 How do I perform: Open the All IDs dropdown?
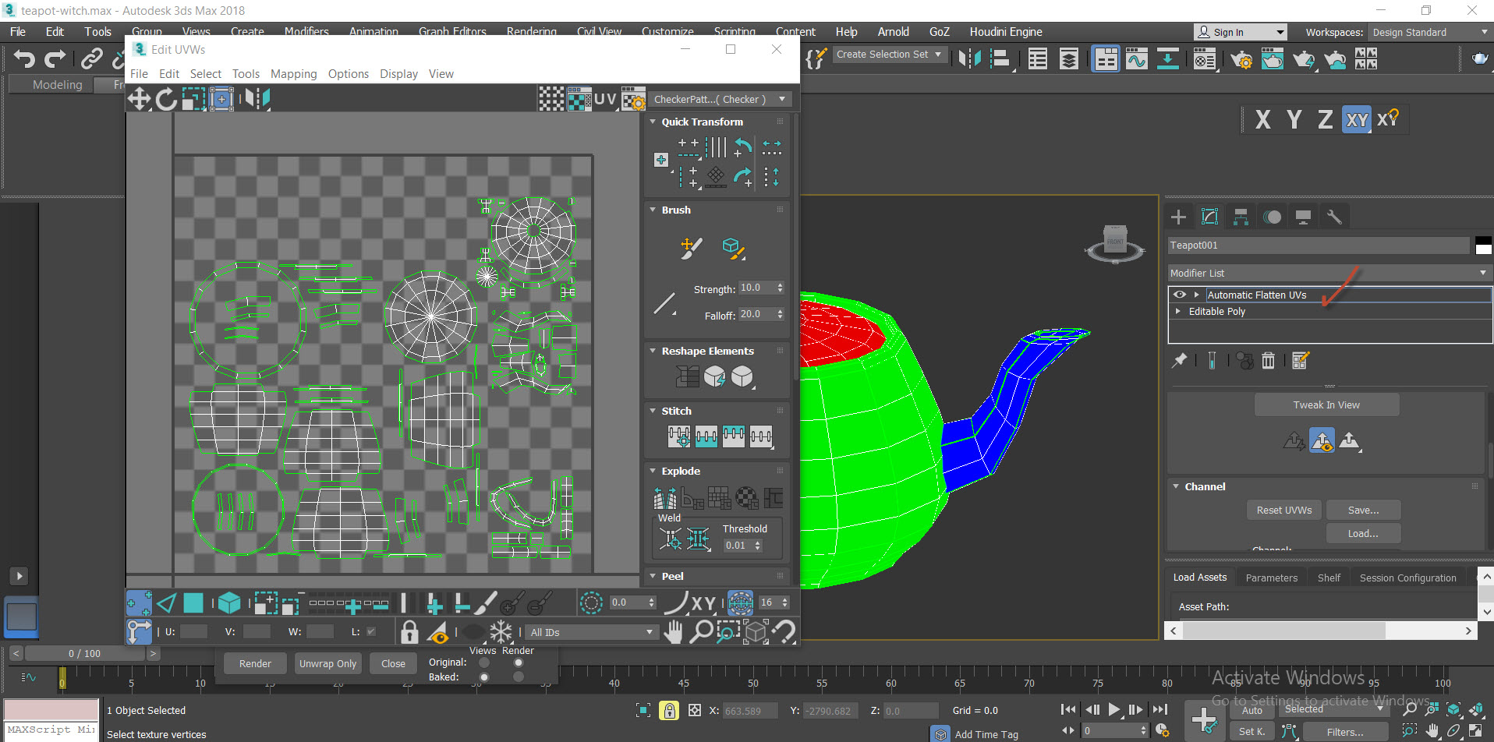click(x=590, y=631)
